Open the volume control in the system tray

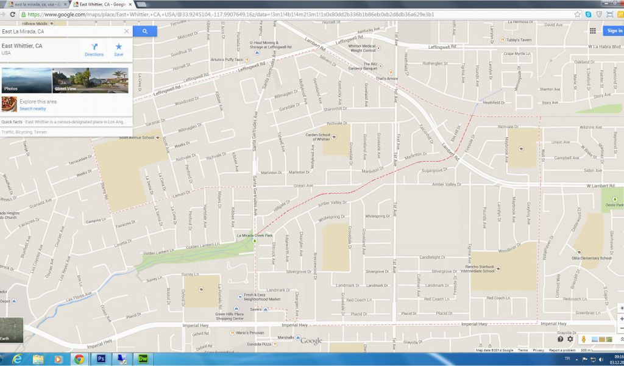coord(601,359)
